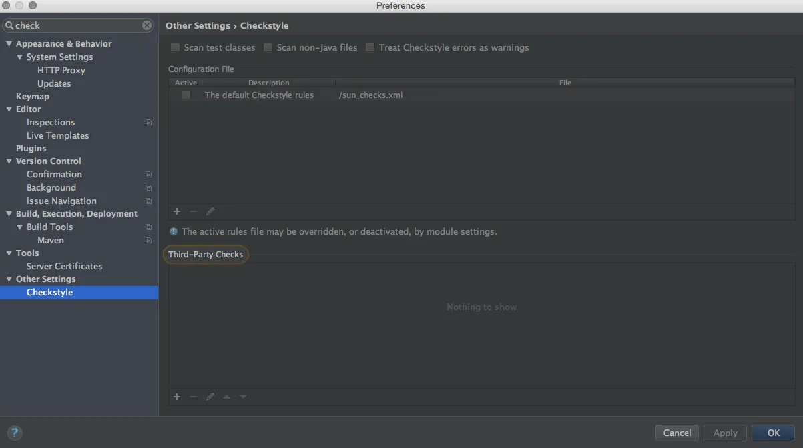
Task: Click the File column header
Action: pyautogui.click(x=565, y=83)
